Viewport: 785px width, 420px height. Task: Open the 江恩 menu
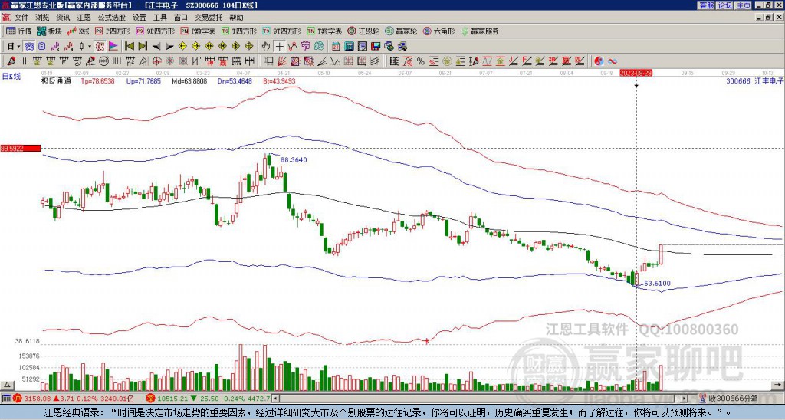pyautogui.click(x=84, y=18)
